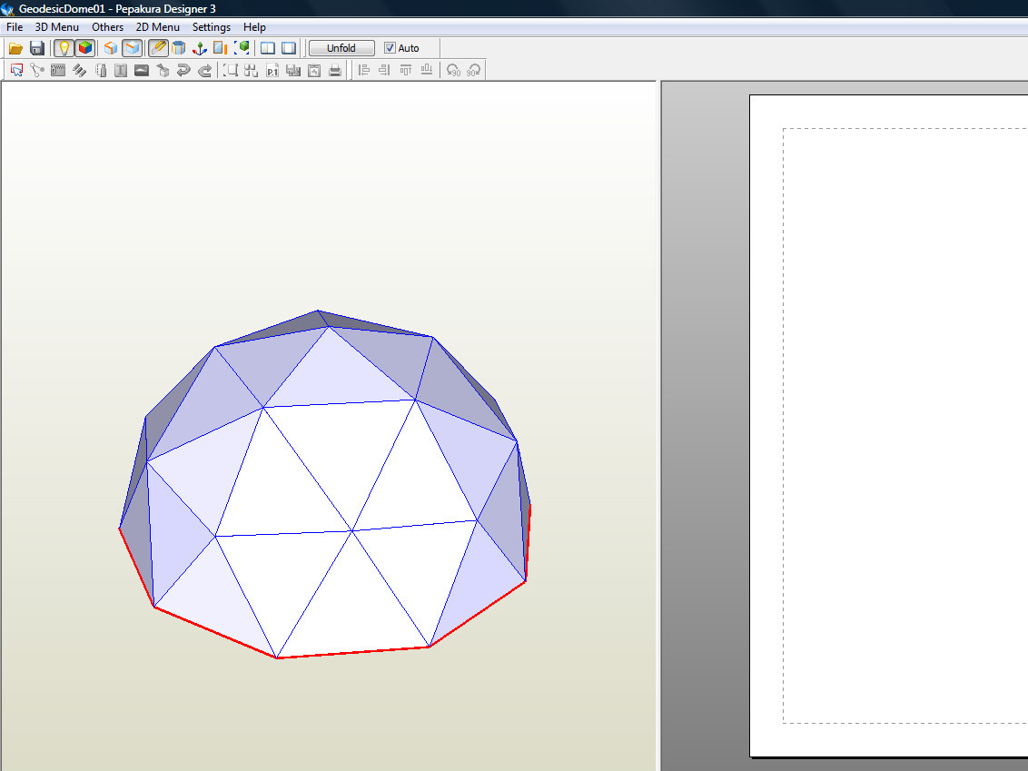The width and height of the screenshot is (1028, 771).
Task: Switch to split window layout icon
Action: [268, 48]
